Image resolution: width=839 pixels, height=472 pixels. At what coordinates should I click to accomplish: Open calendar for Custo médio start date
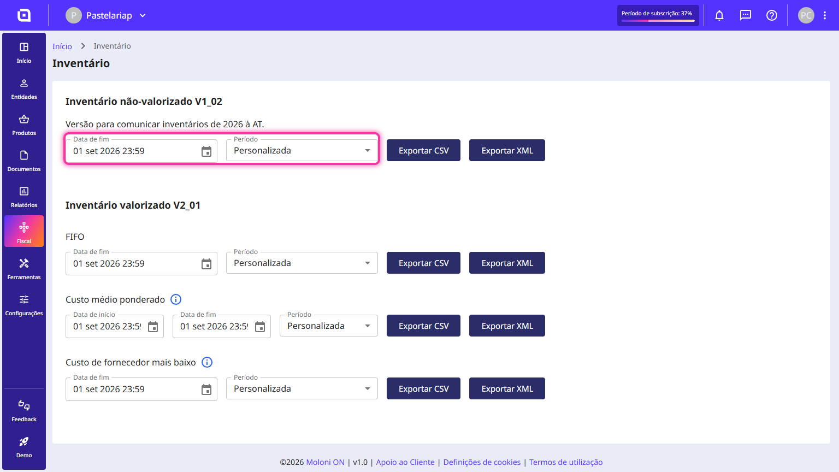[153, 327]
